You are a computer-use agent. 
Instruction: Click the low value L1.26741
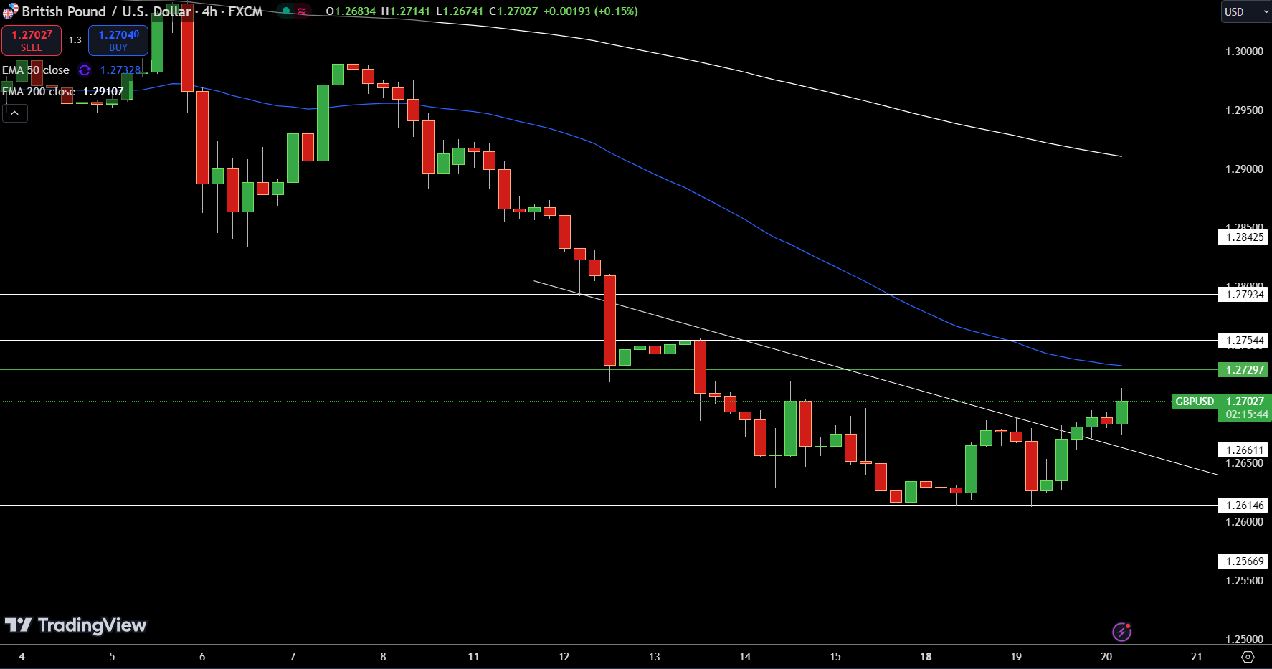pos(460,11)
